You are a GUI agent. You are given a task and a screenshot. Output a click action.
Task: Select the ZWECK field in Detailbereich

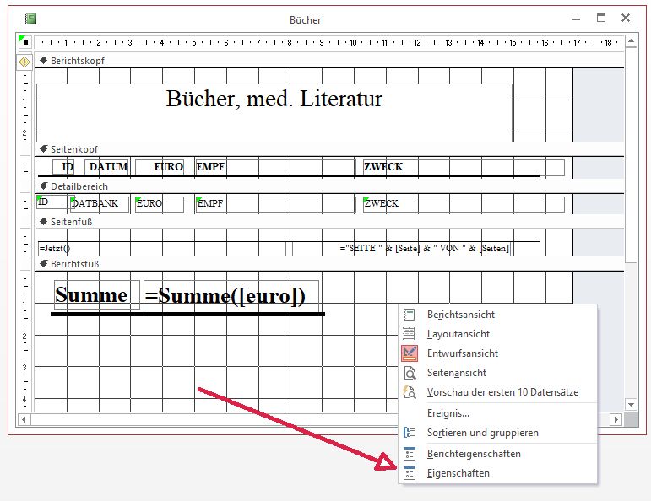click(x=464, y=203)
